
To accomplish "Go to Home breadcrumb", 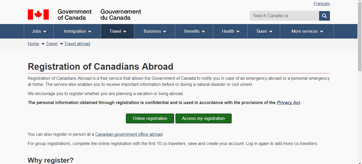I will (33, 44).
